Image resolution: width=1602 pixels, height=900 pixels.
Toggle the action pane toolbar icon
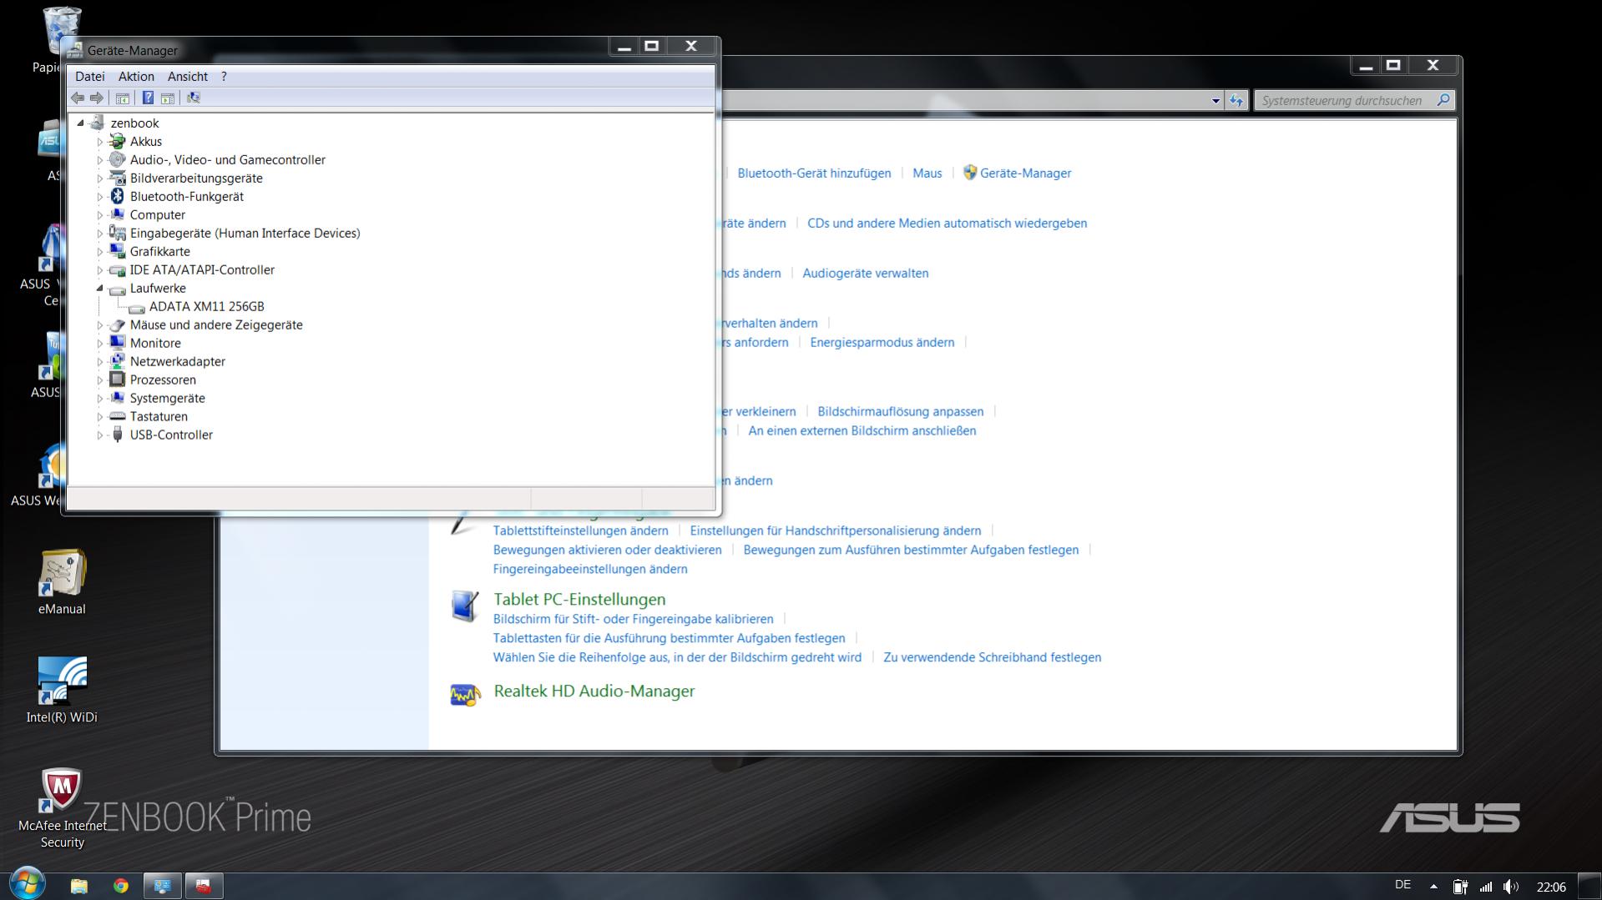168,98
